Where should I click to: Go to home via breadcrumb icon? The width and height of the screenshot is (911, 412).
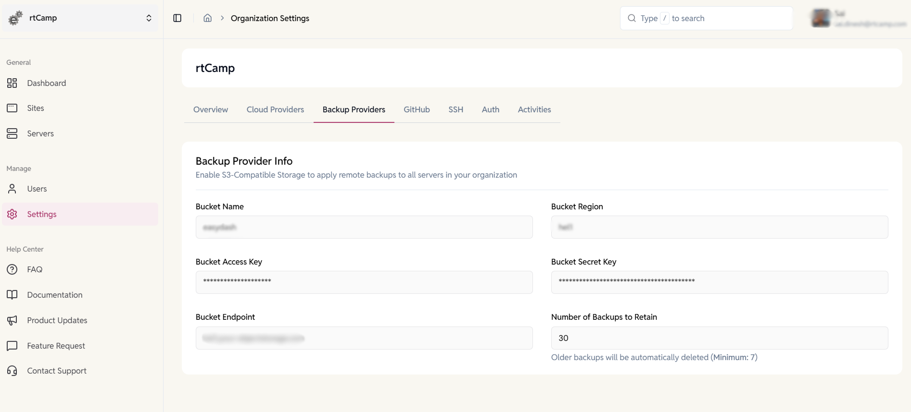207,18
